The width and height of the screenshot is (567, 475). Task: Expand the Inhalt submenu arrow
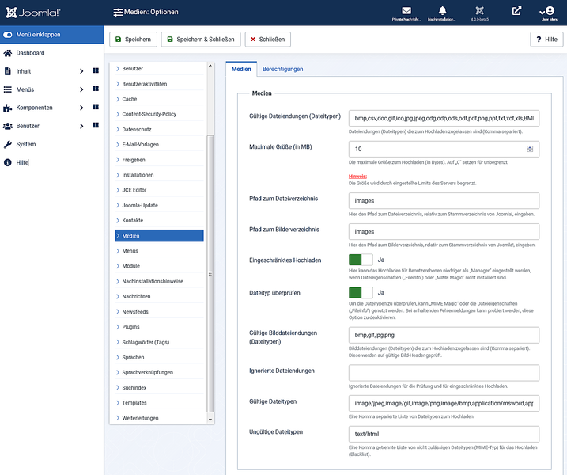81,71
